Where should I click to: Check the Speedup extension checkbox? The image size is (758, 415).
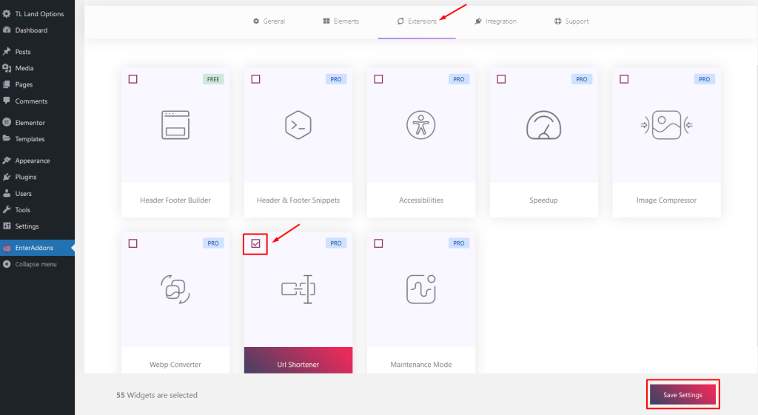coord(501,79)
